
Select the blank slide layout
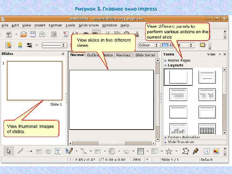(178, 77)
